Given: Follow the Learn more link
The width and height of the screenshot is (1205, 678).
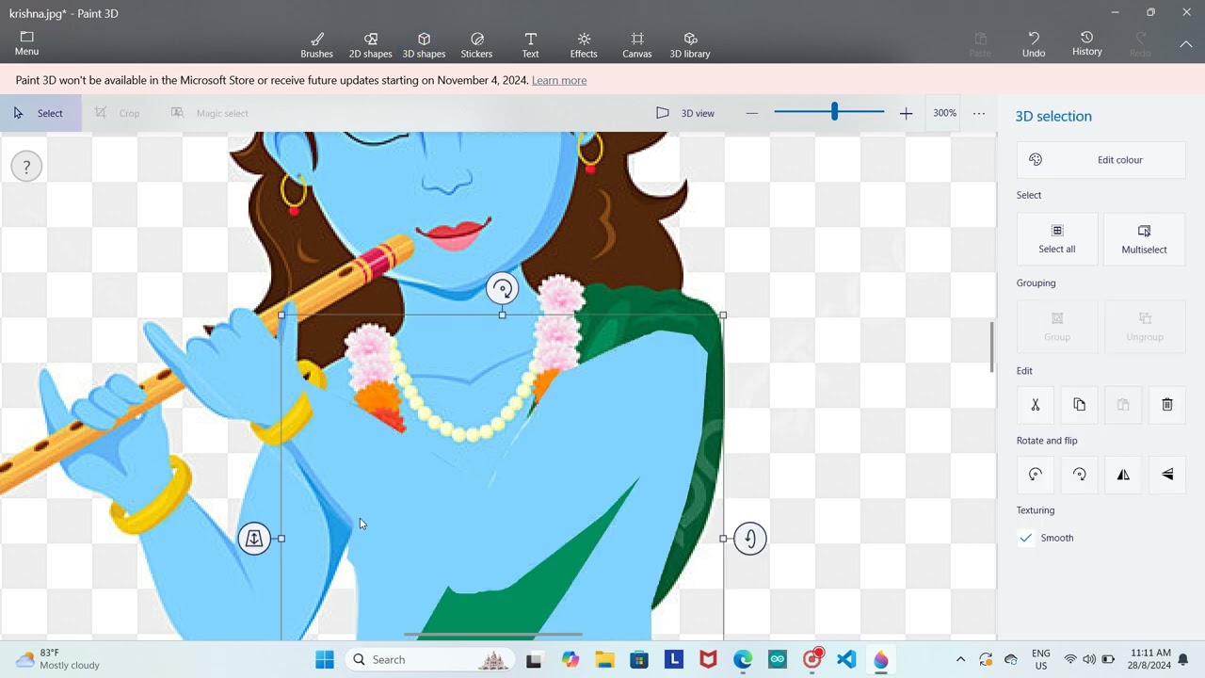Looking at the screenshot, I should 559,80.
